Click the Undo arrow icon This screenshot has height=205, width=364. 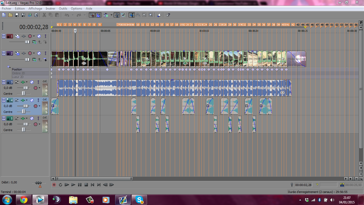tap(67, 15)
